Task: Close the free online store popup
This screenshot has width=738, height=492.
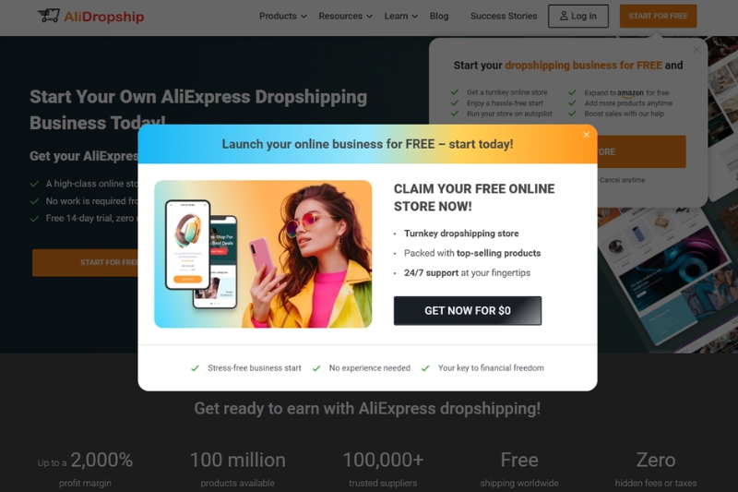Action: click(x=586, y=135)
